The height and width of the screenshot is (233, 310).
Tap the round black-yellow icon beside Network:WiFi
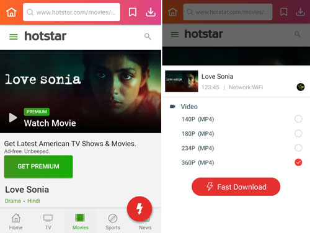coord(301,87)
